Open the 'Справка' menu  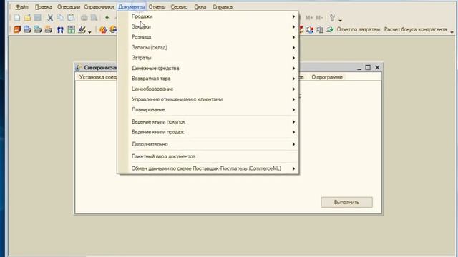(x=223, y=6)
